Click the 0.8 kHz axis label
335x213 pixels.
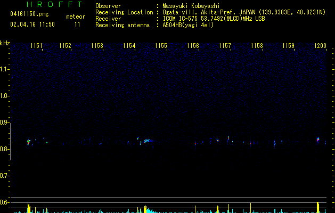[4, 149]
